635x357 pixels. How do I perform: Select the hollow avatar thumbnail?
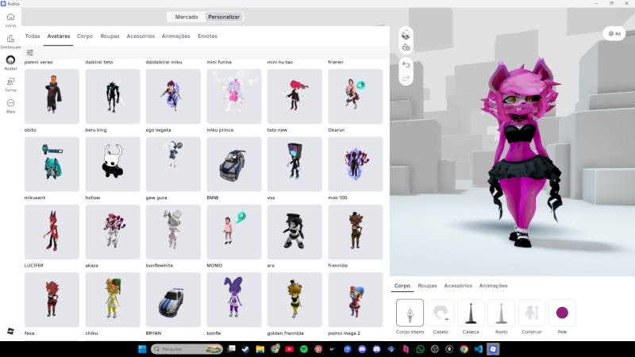113,164
